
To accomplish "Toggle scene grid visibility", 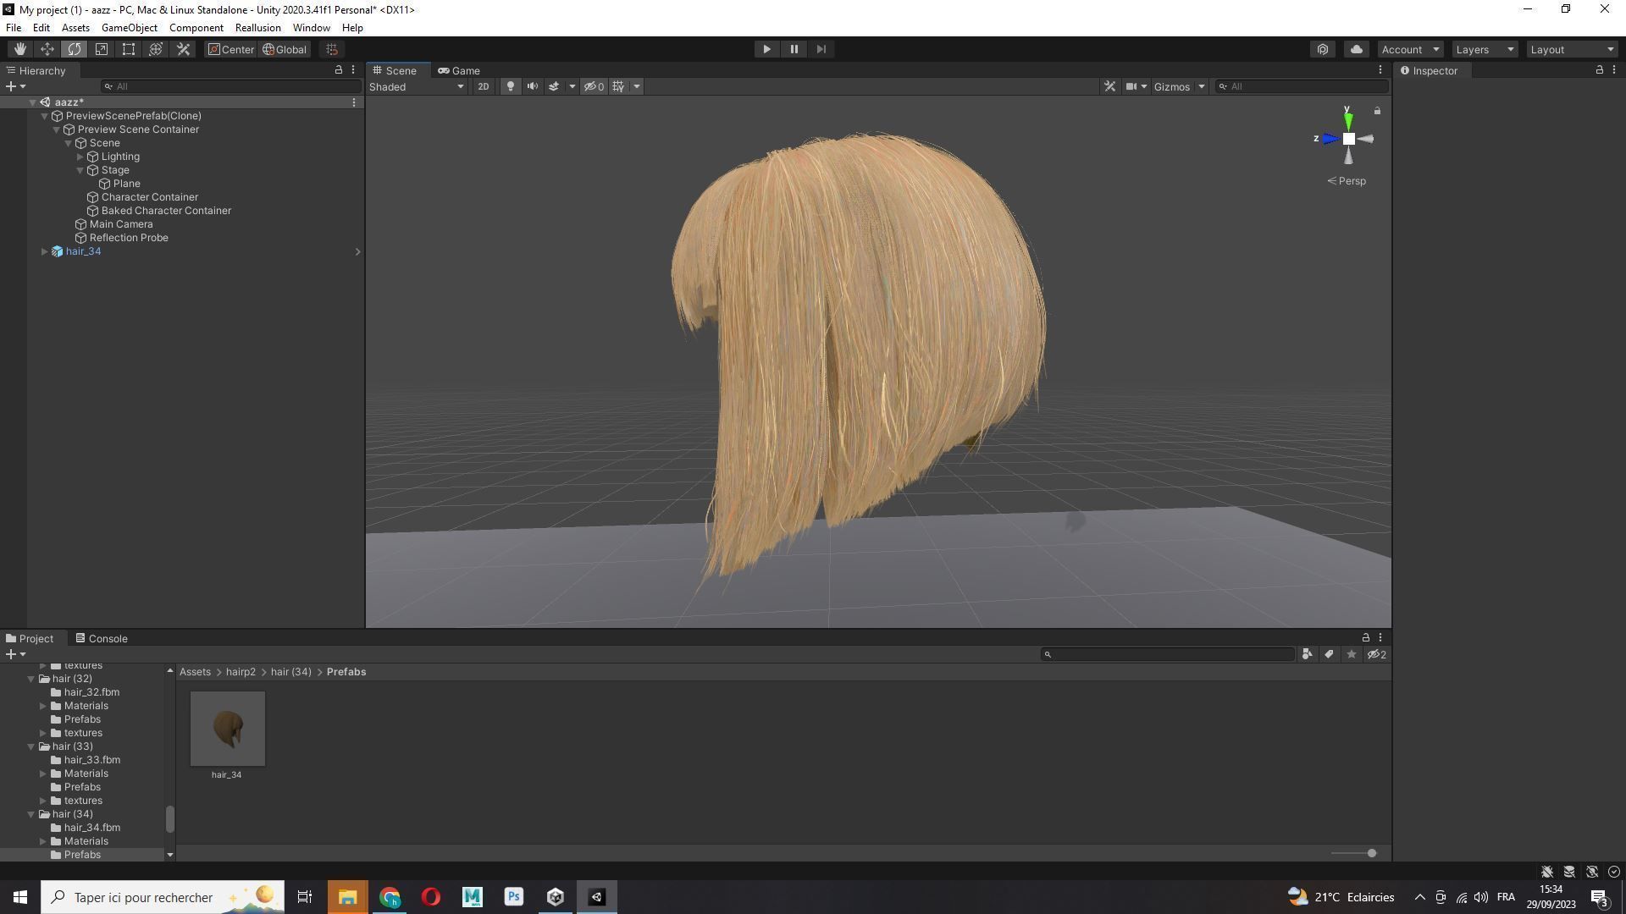I will (x=619, y=86).
